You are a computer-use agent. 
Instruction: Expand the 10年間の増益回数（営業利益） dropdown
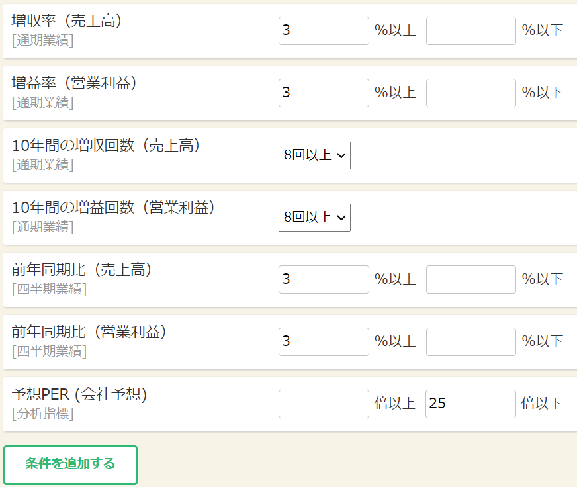pos(314,218)
